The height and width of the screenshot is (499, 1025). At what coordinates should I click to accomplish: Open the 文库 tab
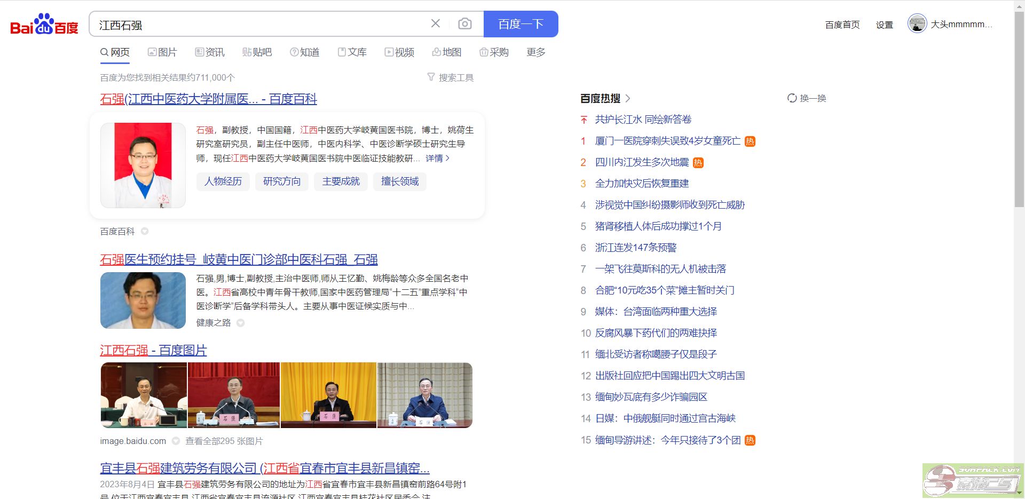tap(352, 52)
